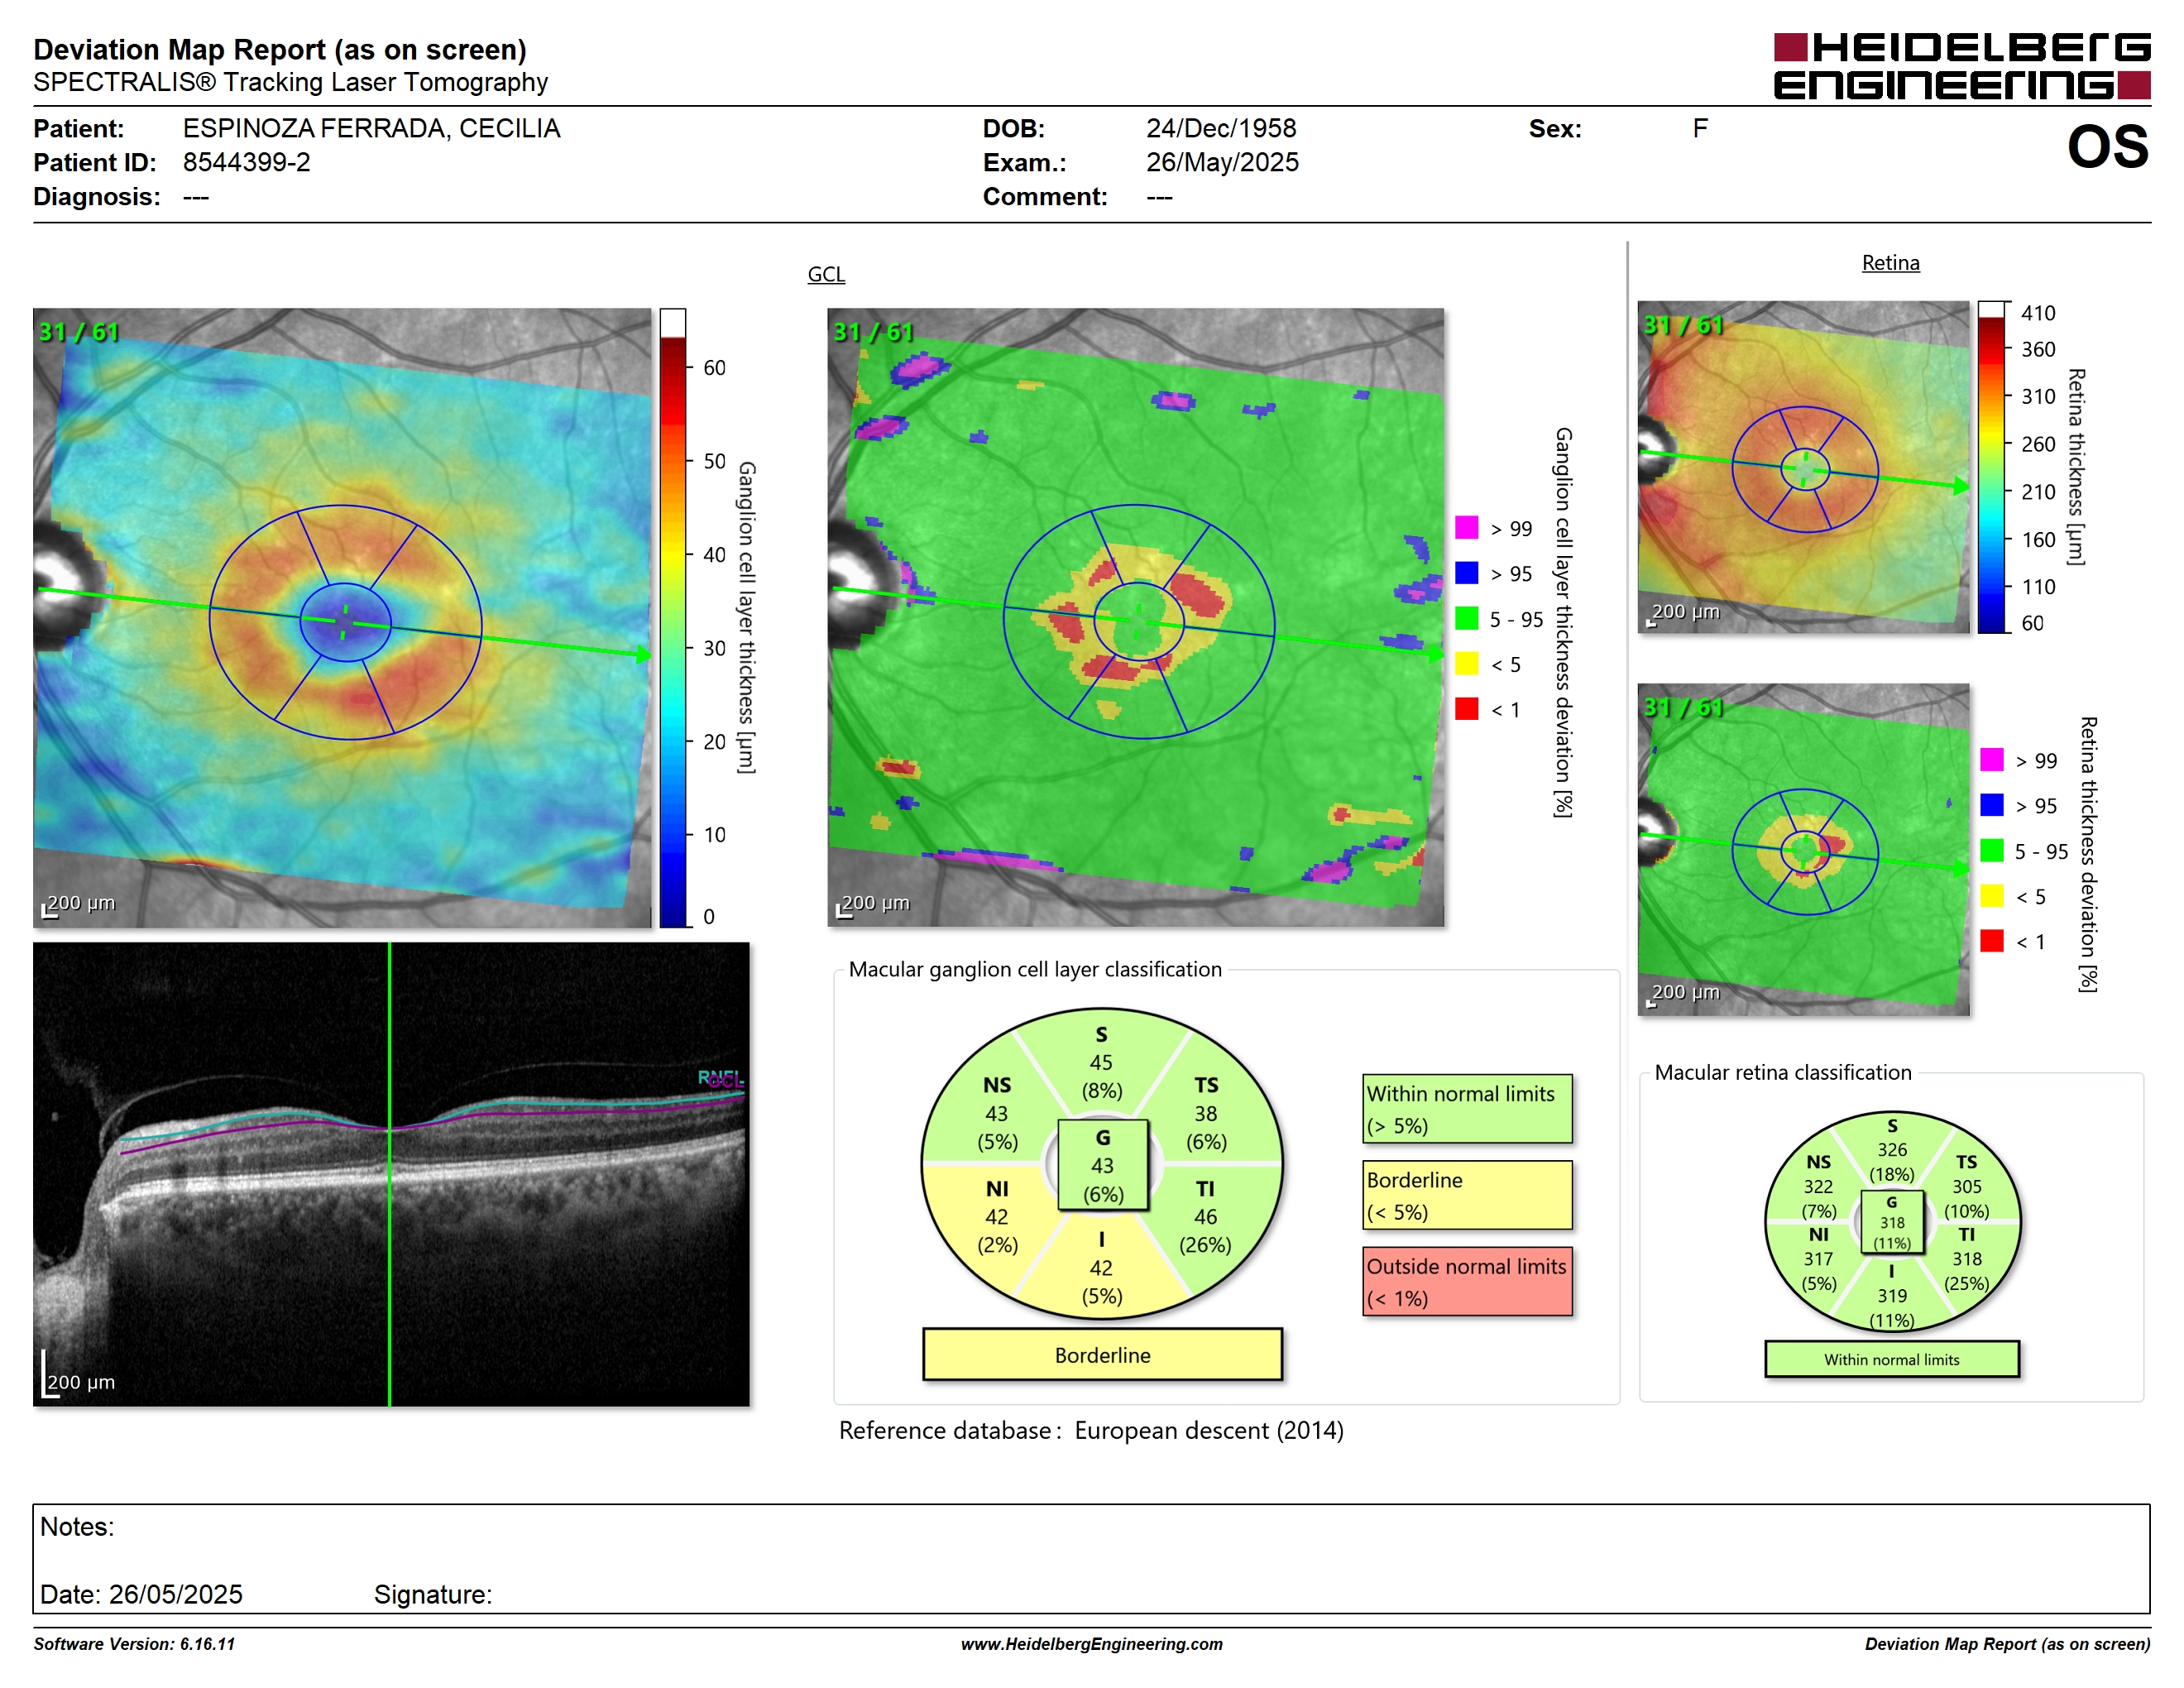Click Patient ID 8544399-2
The width and height of the screenshot is (2184, 1688).
point(246,162)
